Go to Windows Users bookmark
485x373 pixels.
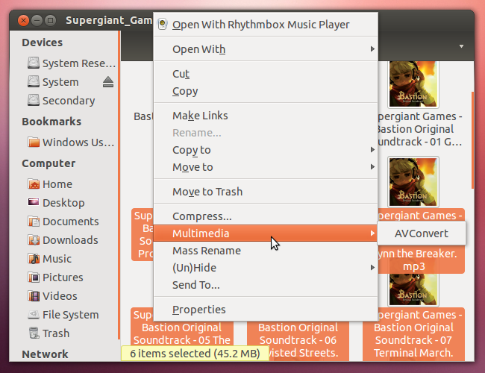click(x=78, y=142)
